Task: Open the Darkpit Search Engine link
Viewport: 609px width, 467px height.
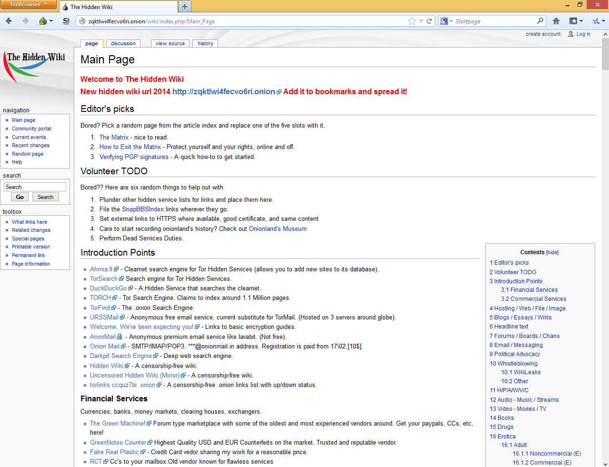Action: pyautogui.click(x=121, y=356)
